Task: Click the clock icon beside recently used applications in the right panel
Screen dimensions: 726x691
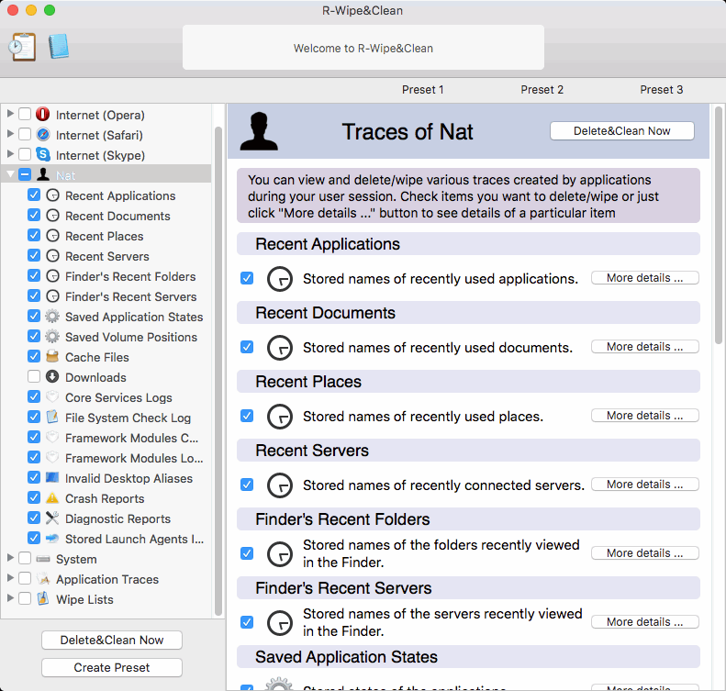Action: tap(280, 279)
